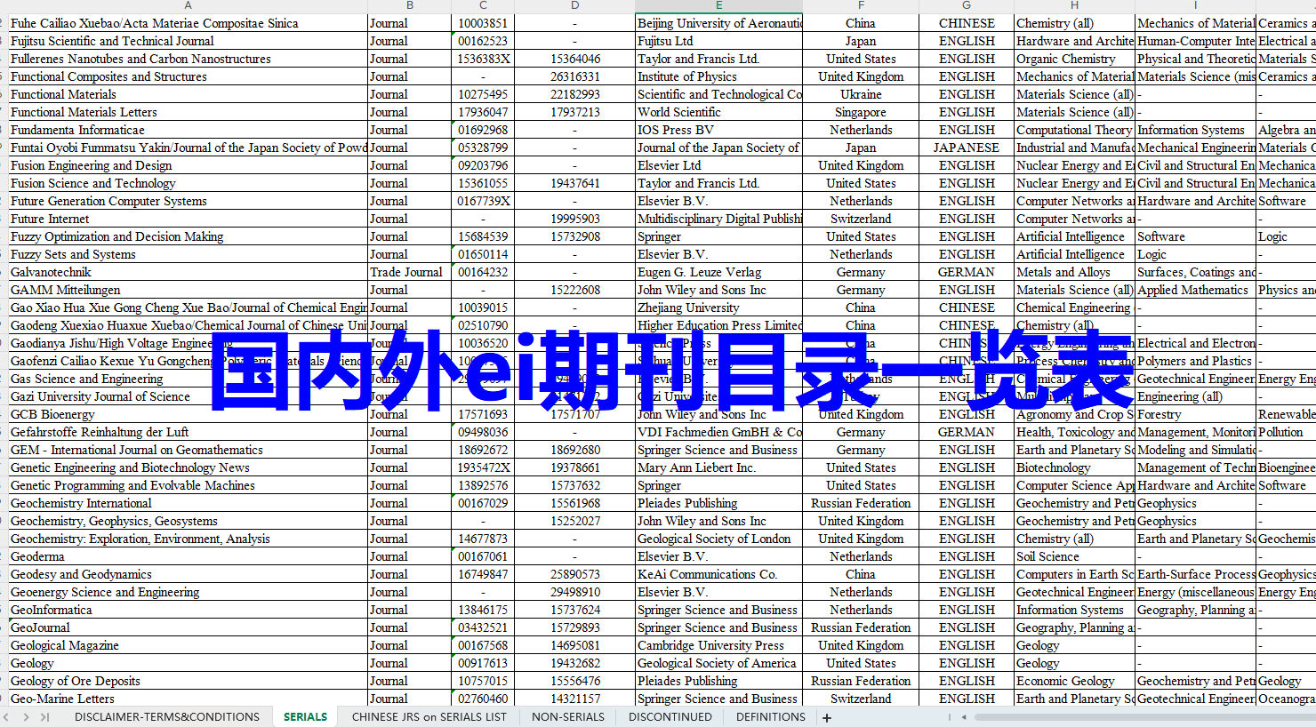Select the SERIALS sheet tab
Image resolution: width=1316 pixels, height=727 pixels.
pyautogui.click(x=305, y=717)
